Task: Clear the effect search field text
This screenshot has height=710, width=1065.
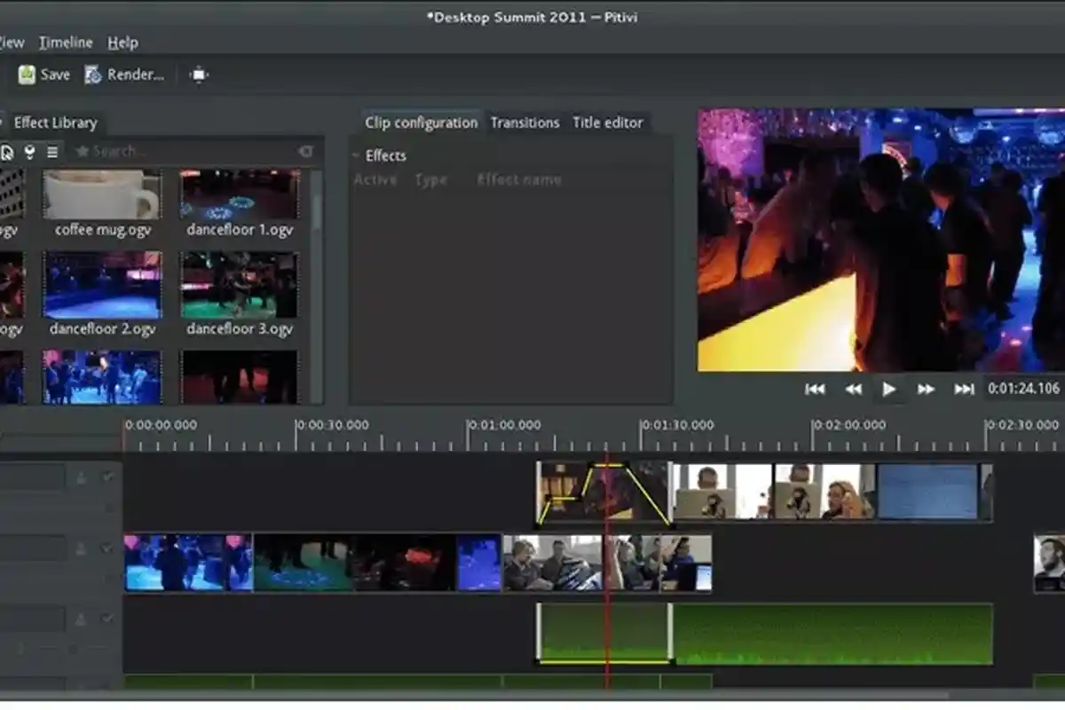Action: [305, 151]
